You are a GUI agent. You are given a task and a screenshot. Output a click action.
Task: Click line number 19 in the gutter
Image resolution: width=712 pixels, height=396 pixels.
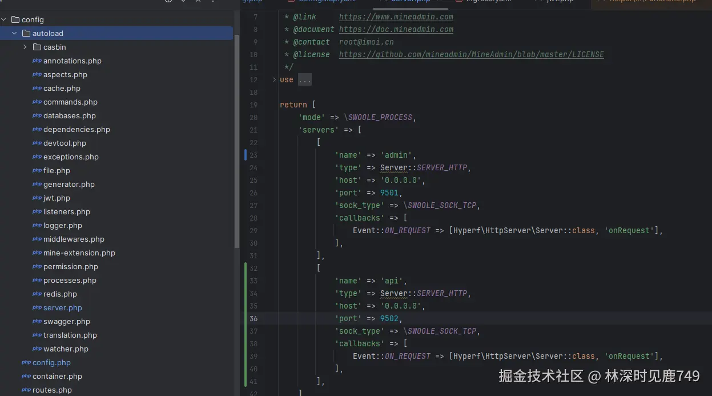click(x=254, y=105)
